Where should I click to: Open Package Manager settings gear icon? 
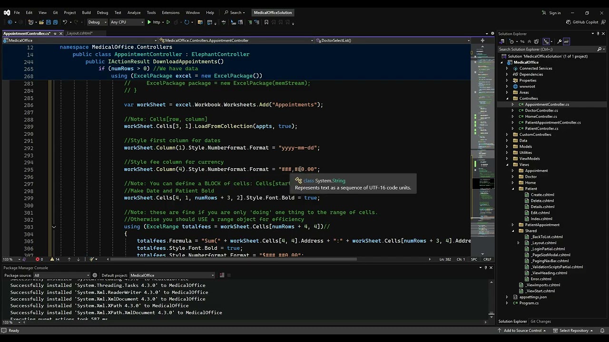pyautogui.click(x=95, y=275)
